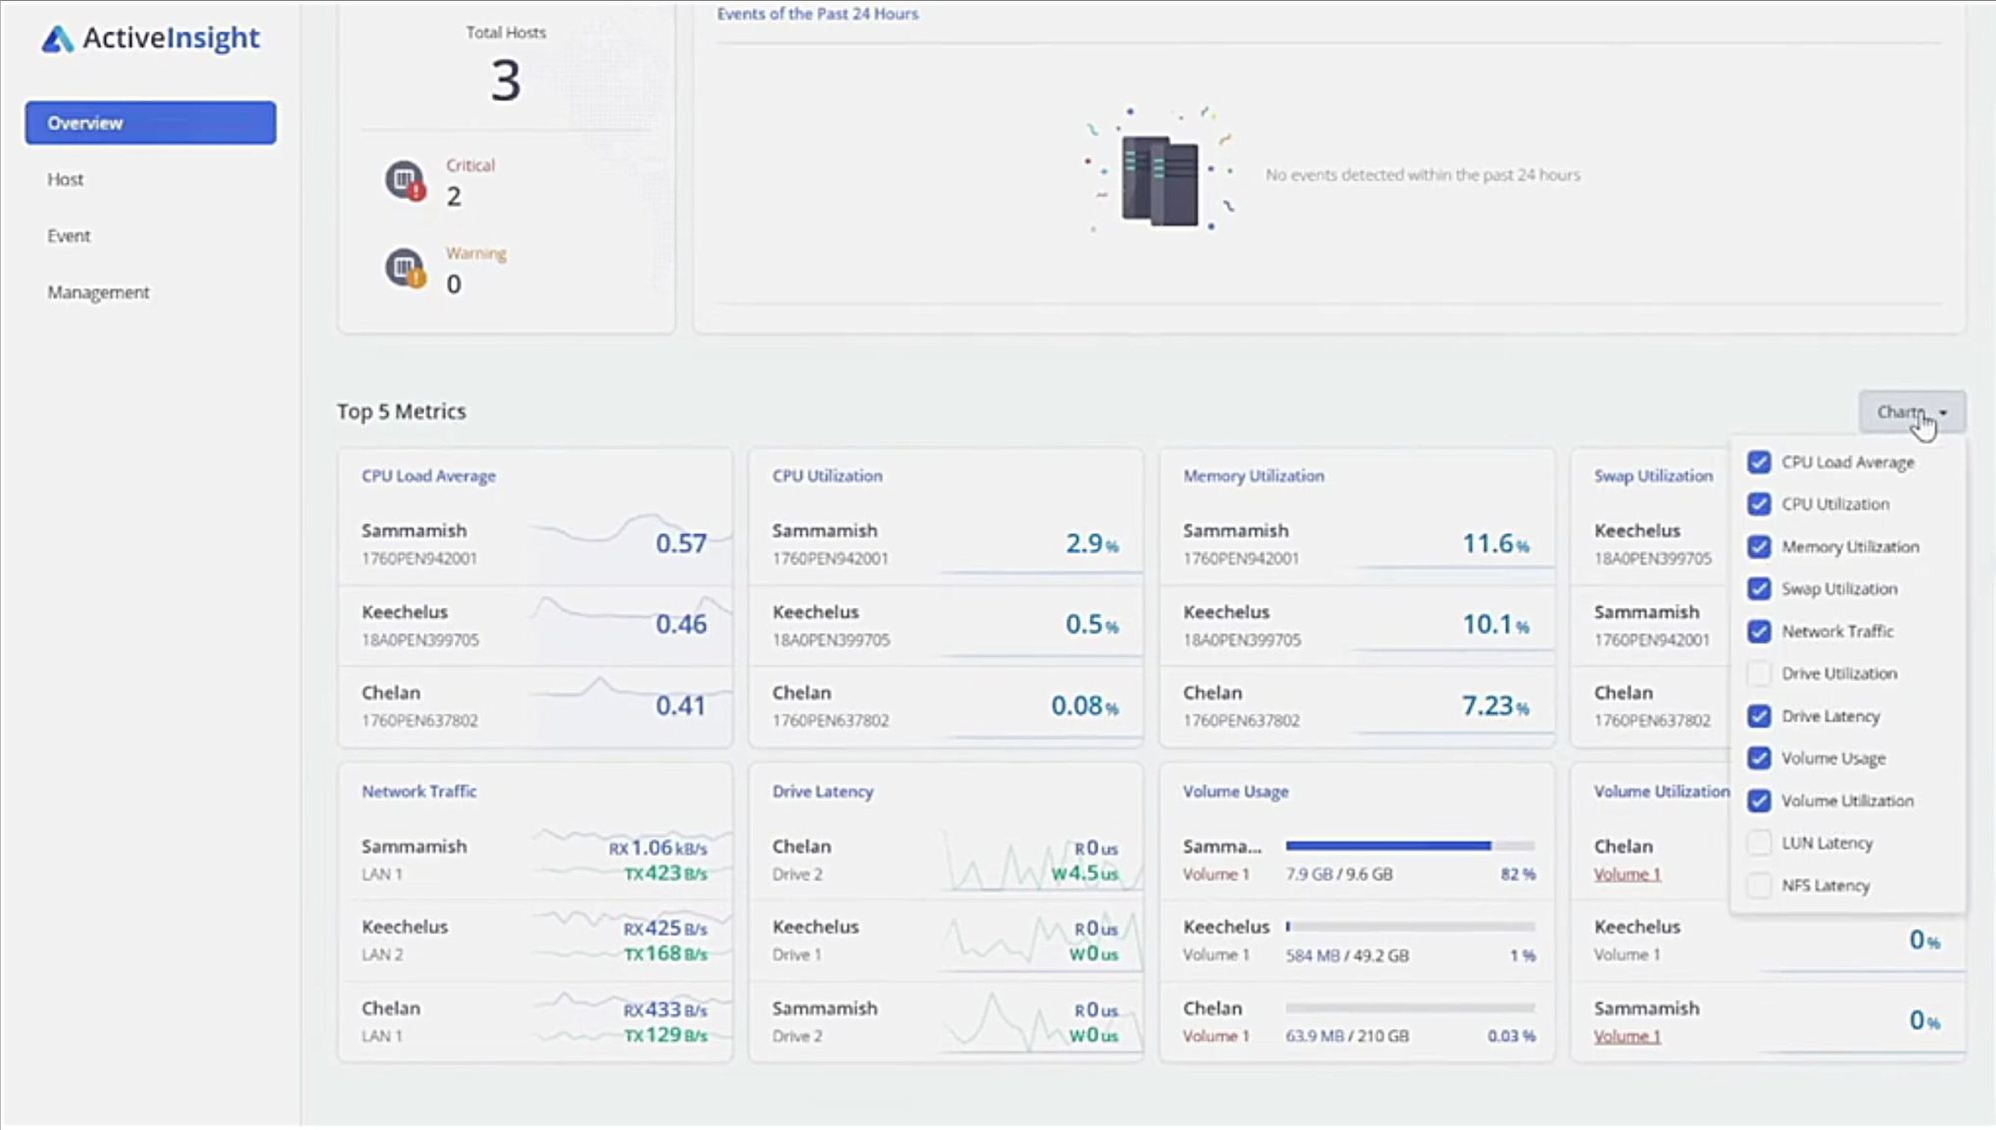Image resolution: width=1996 pixels, height=1130 pixels.
Task: Uncheck Memory Utilization checkbox
Action: click(1759, 547)
